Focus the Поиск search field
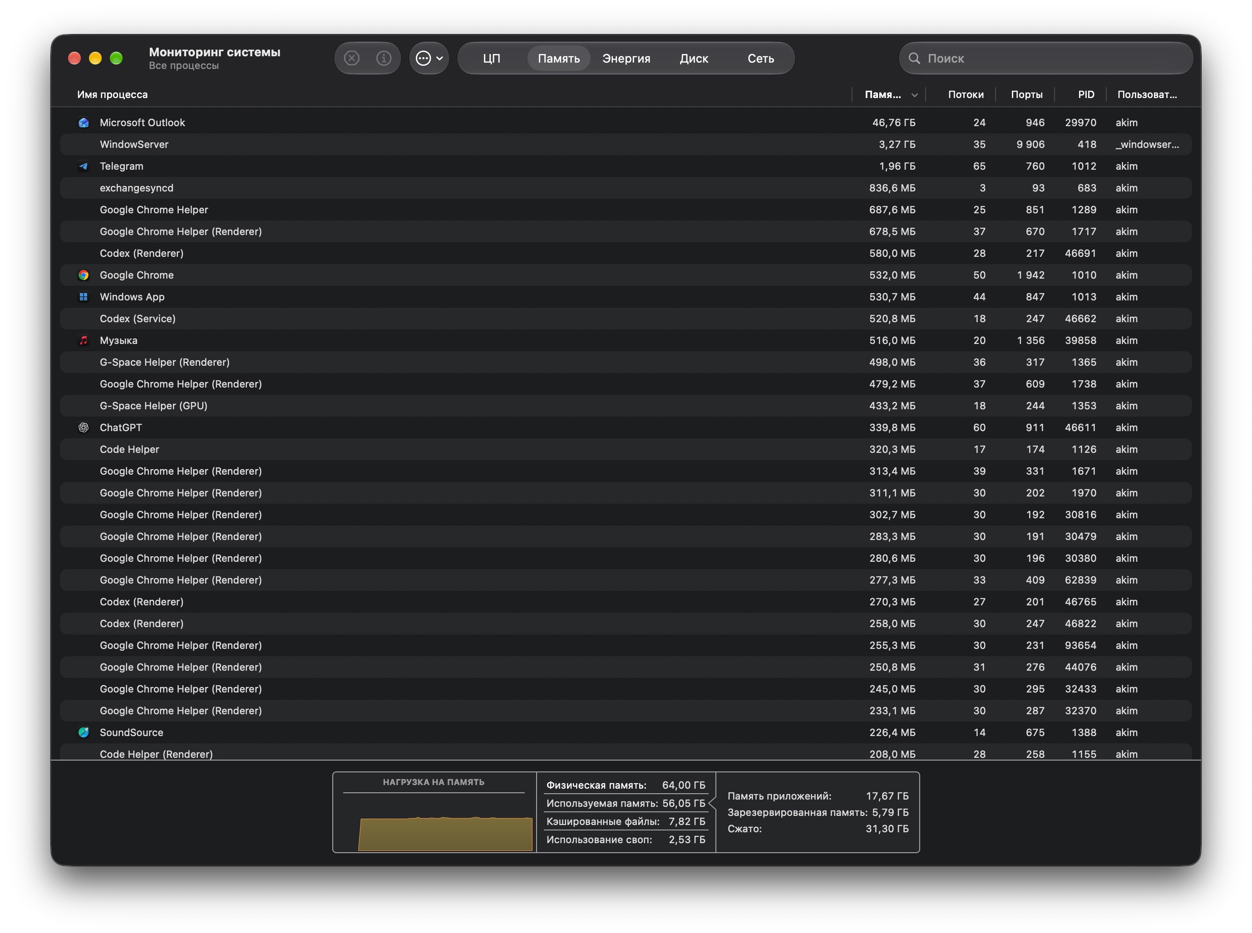1252x933 pixels. point(1046,58)
